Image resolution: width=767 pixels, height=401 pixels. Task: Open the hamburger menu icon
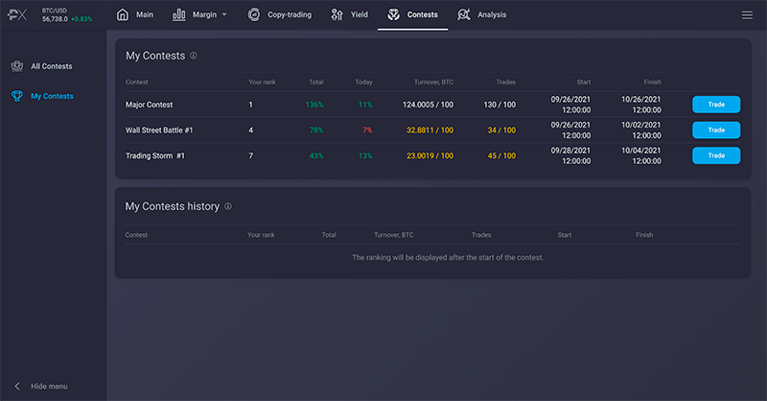pos(747,15)
